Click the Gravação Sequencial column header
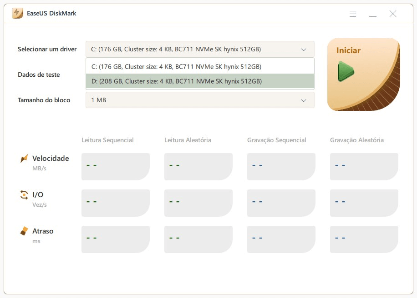This screenshot has height=298, width=417. [x=277, y=140]
